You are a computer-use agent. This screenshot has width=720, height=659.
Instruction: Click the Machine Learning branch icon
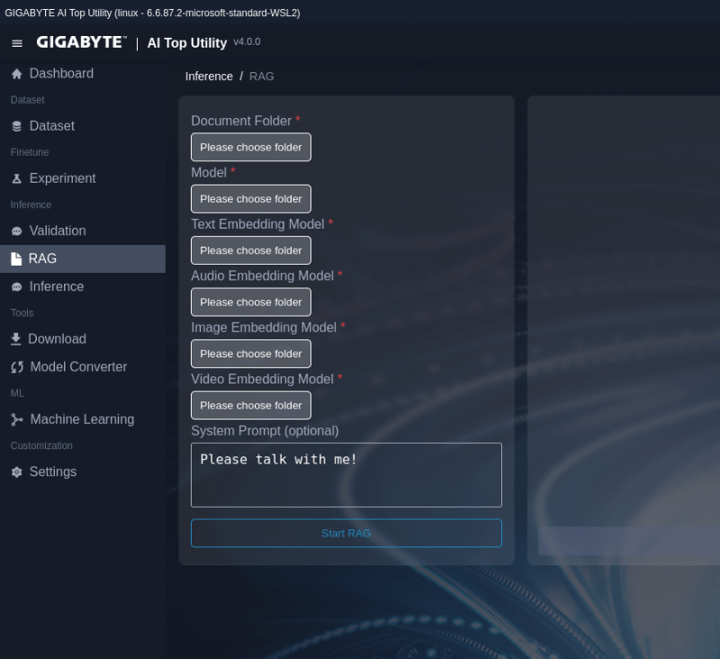[17, 420]
